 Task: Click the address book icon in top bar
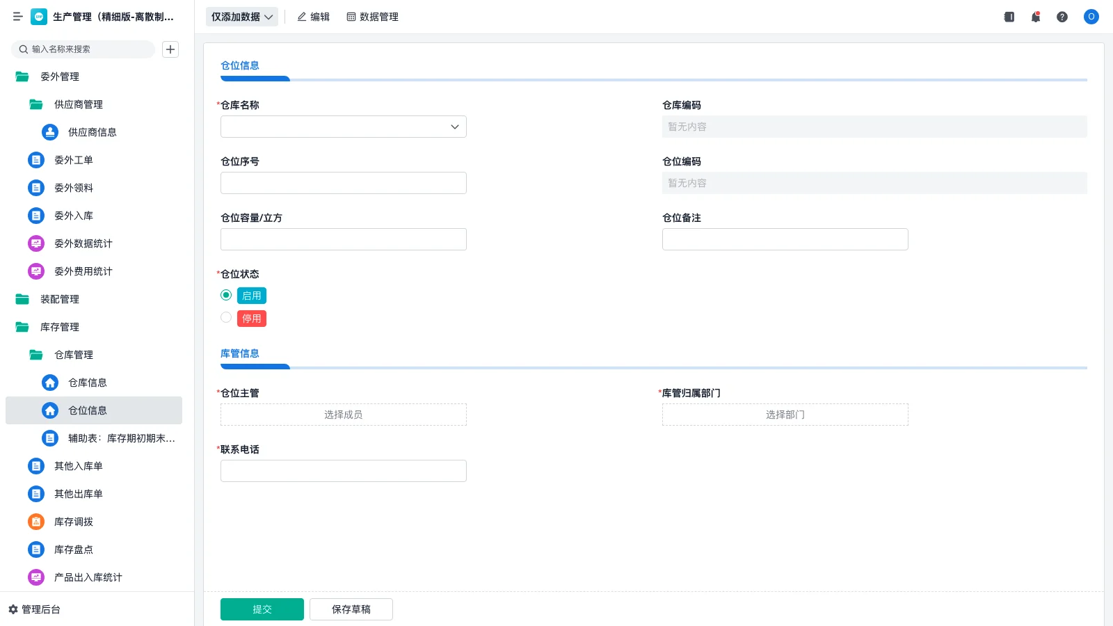(x=1009, y=17)
